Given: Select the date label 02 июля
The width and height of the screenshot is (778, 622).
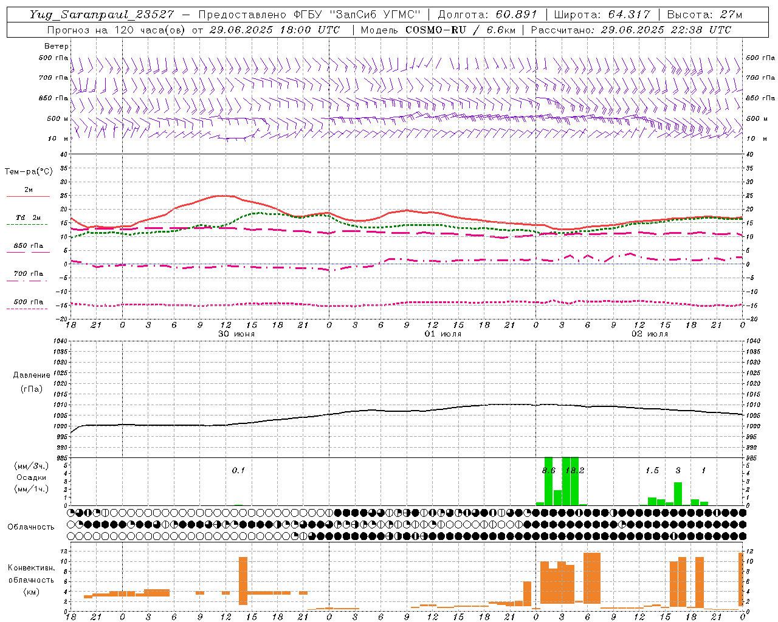Looking at the screenshot, I should click(650, 334).
